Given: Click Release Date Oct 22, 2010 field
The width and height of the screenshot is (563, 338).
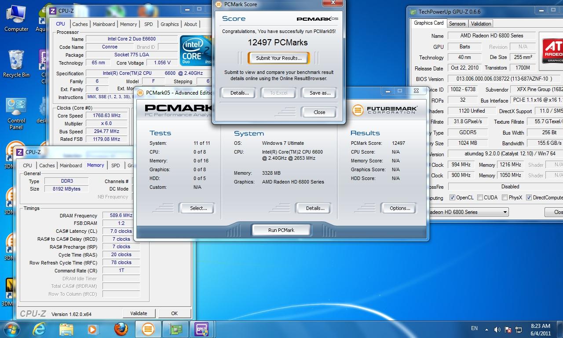Looking at the screenshot, I should pos(464,68).
